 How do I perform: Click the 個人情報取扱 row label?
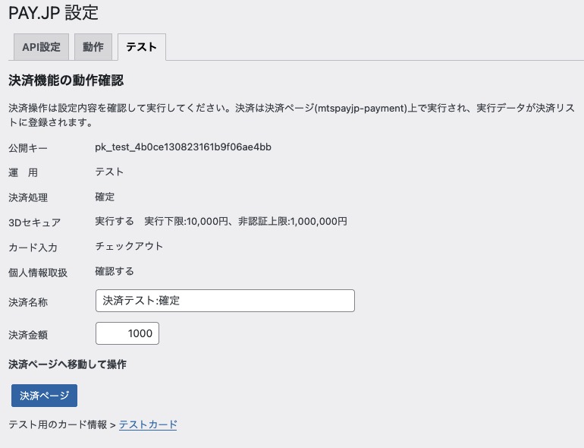click(x=38, y=273)
